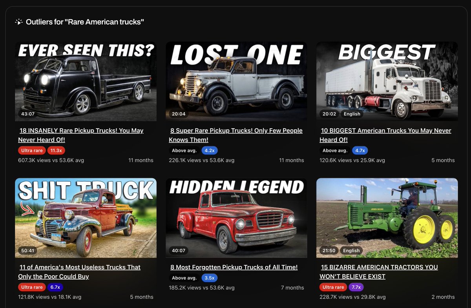Click the 4.7x blue multiplier badge
The image size is (471, 308).
360,150
